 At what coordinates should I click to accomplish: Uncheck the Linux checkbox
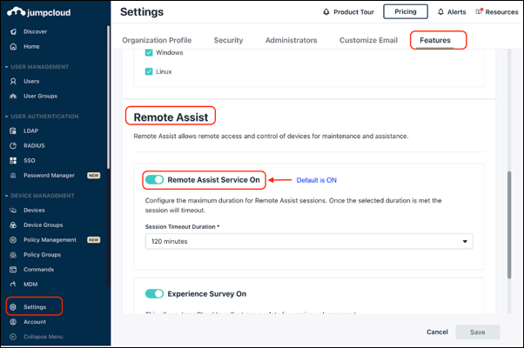pos(149,71)
